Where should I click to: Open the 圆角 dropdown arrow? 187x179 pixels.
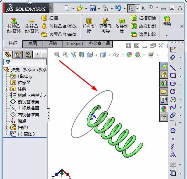(167, 36)
